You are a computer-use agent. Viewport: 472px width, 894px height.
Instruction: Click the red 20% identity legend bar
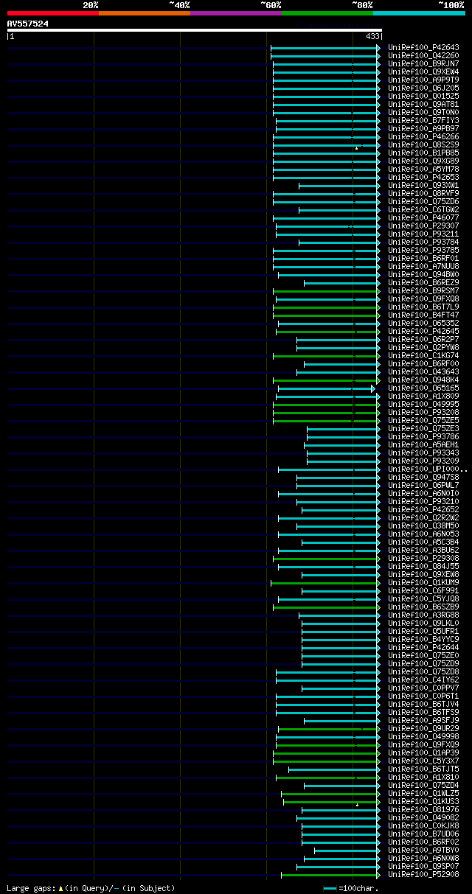tap(53, 13)
